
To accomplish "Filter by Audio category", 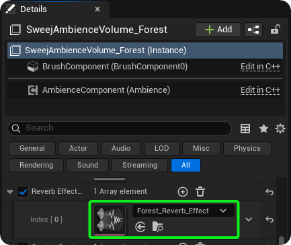I will click(121, 148).
